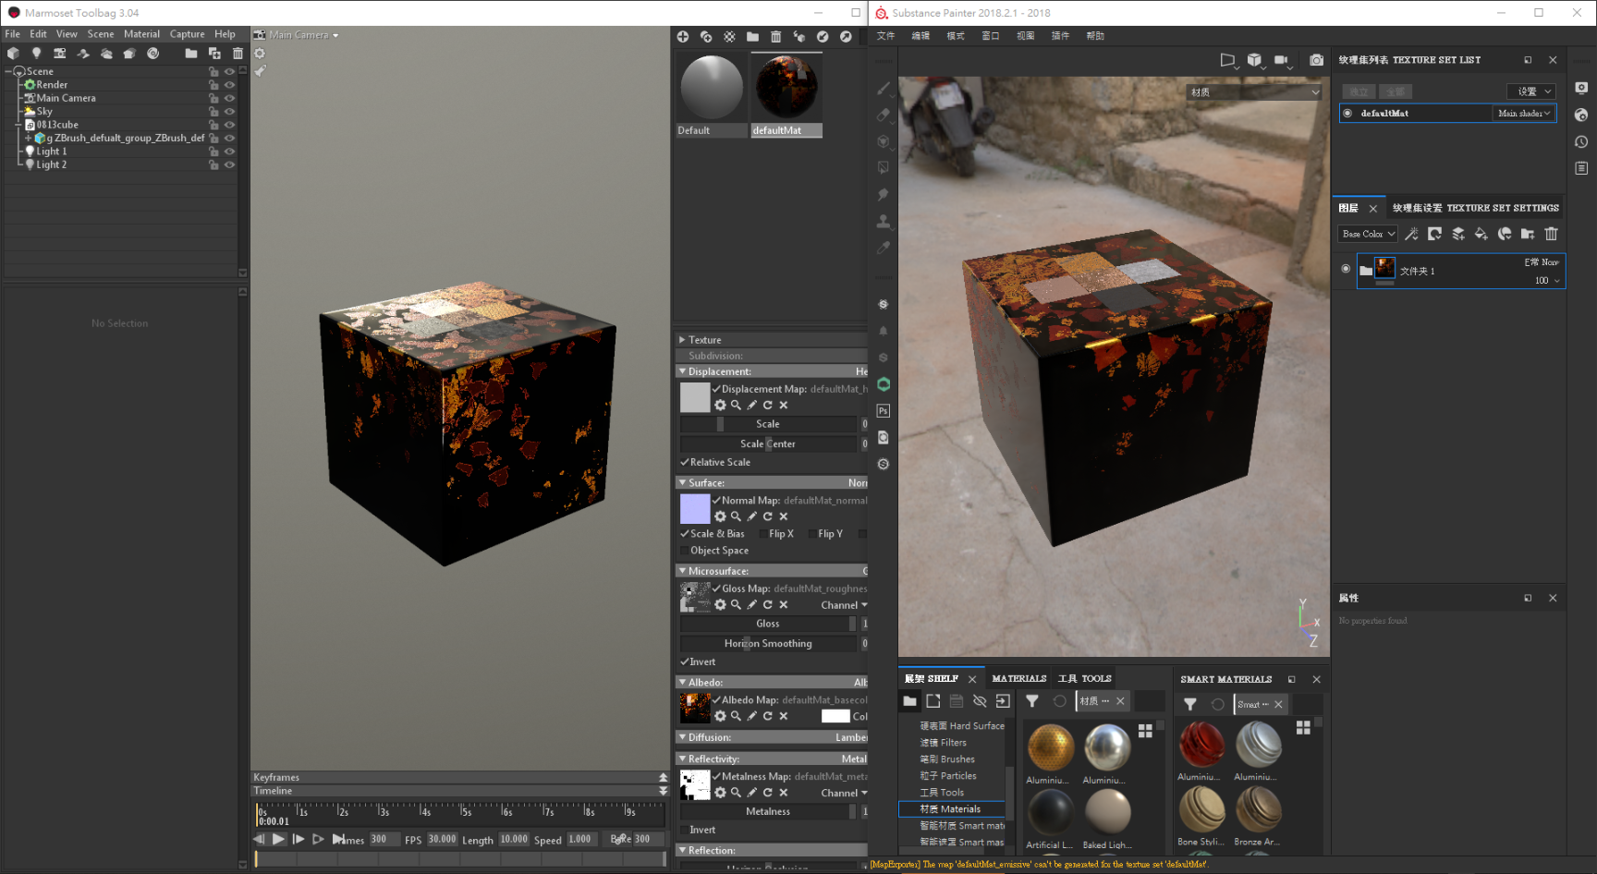Switch to the Texture Set Settings tab
The width and height of the screenshot is (1597, 874).
(x=1475, y=208)
